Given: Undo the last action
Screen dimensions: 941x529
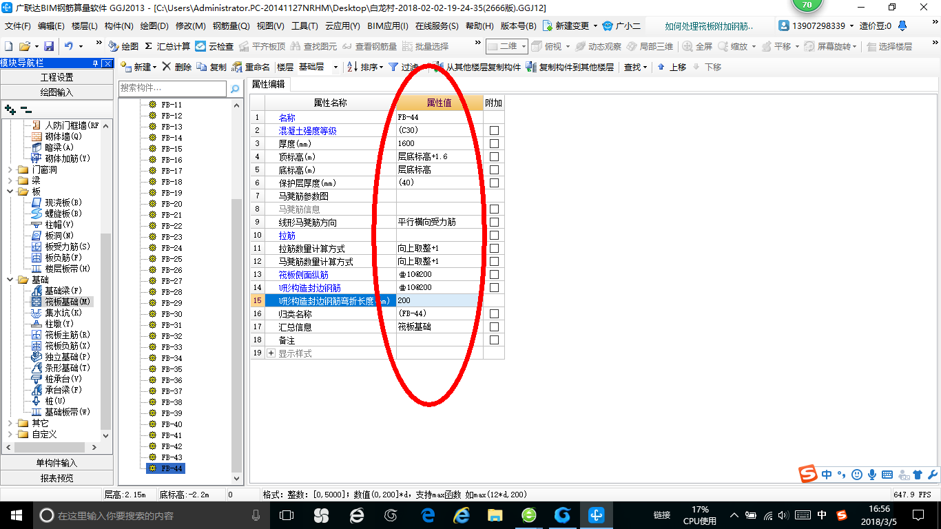Looking at the screenshot, I should click(x=68, y=46).
